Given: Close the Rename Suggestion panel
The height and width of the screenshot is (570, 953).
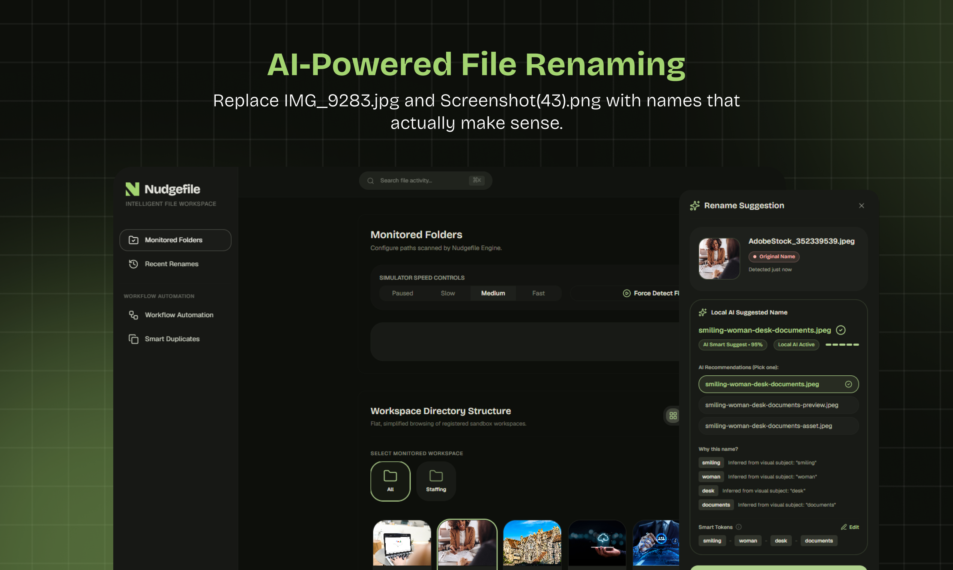Looking at the screenshot, I should click(x=861, y=206).
